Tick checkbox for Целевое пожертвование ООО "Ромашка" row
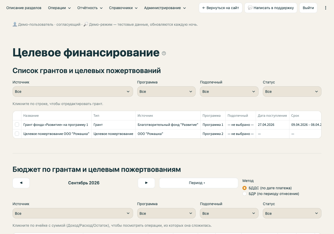The height and width of the screenshot is (234, 334). pyautogui.click(x=17, y=134)
